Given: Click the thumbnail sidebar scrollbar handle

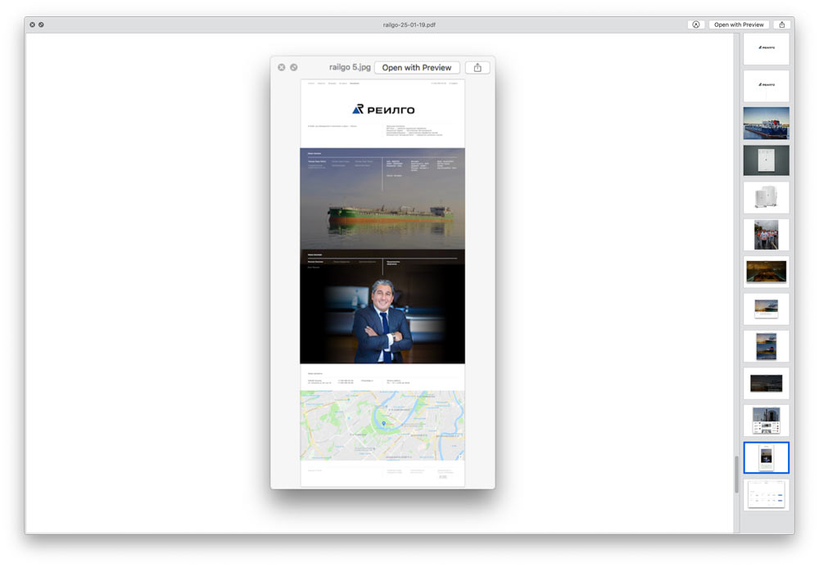Looking at the screenshot, I should pos(735,474).
